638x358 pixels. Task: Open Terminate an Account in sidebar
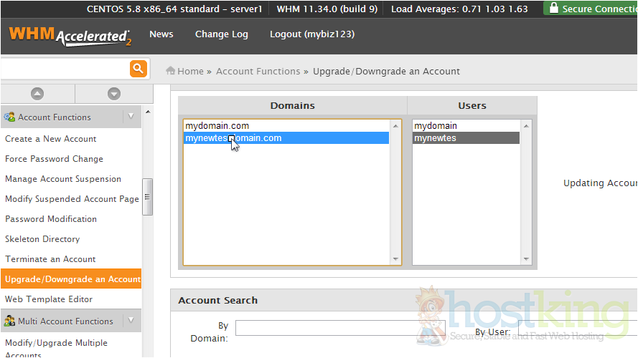50,259
